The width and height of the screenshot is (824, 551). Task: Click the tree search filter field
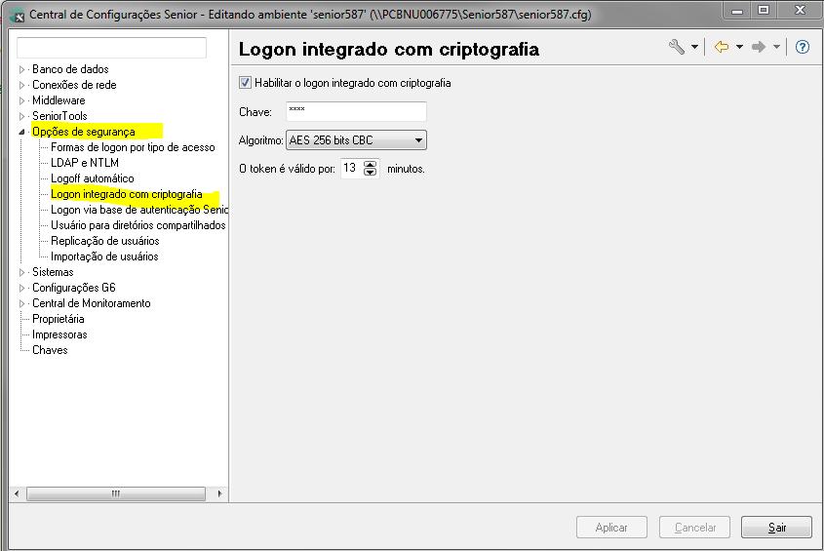[x=111, y=48]
